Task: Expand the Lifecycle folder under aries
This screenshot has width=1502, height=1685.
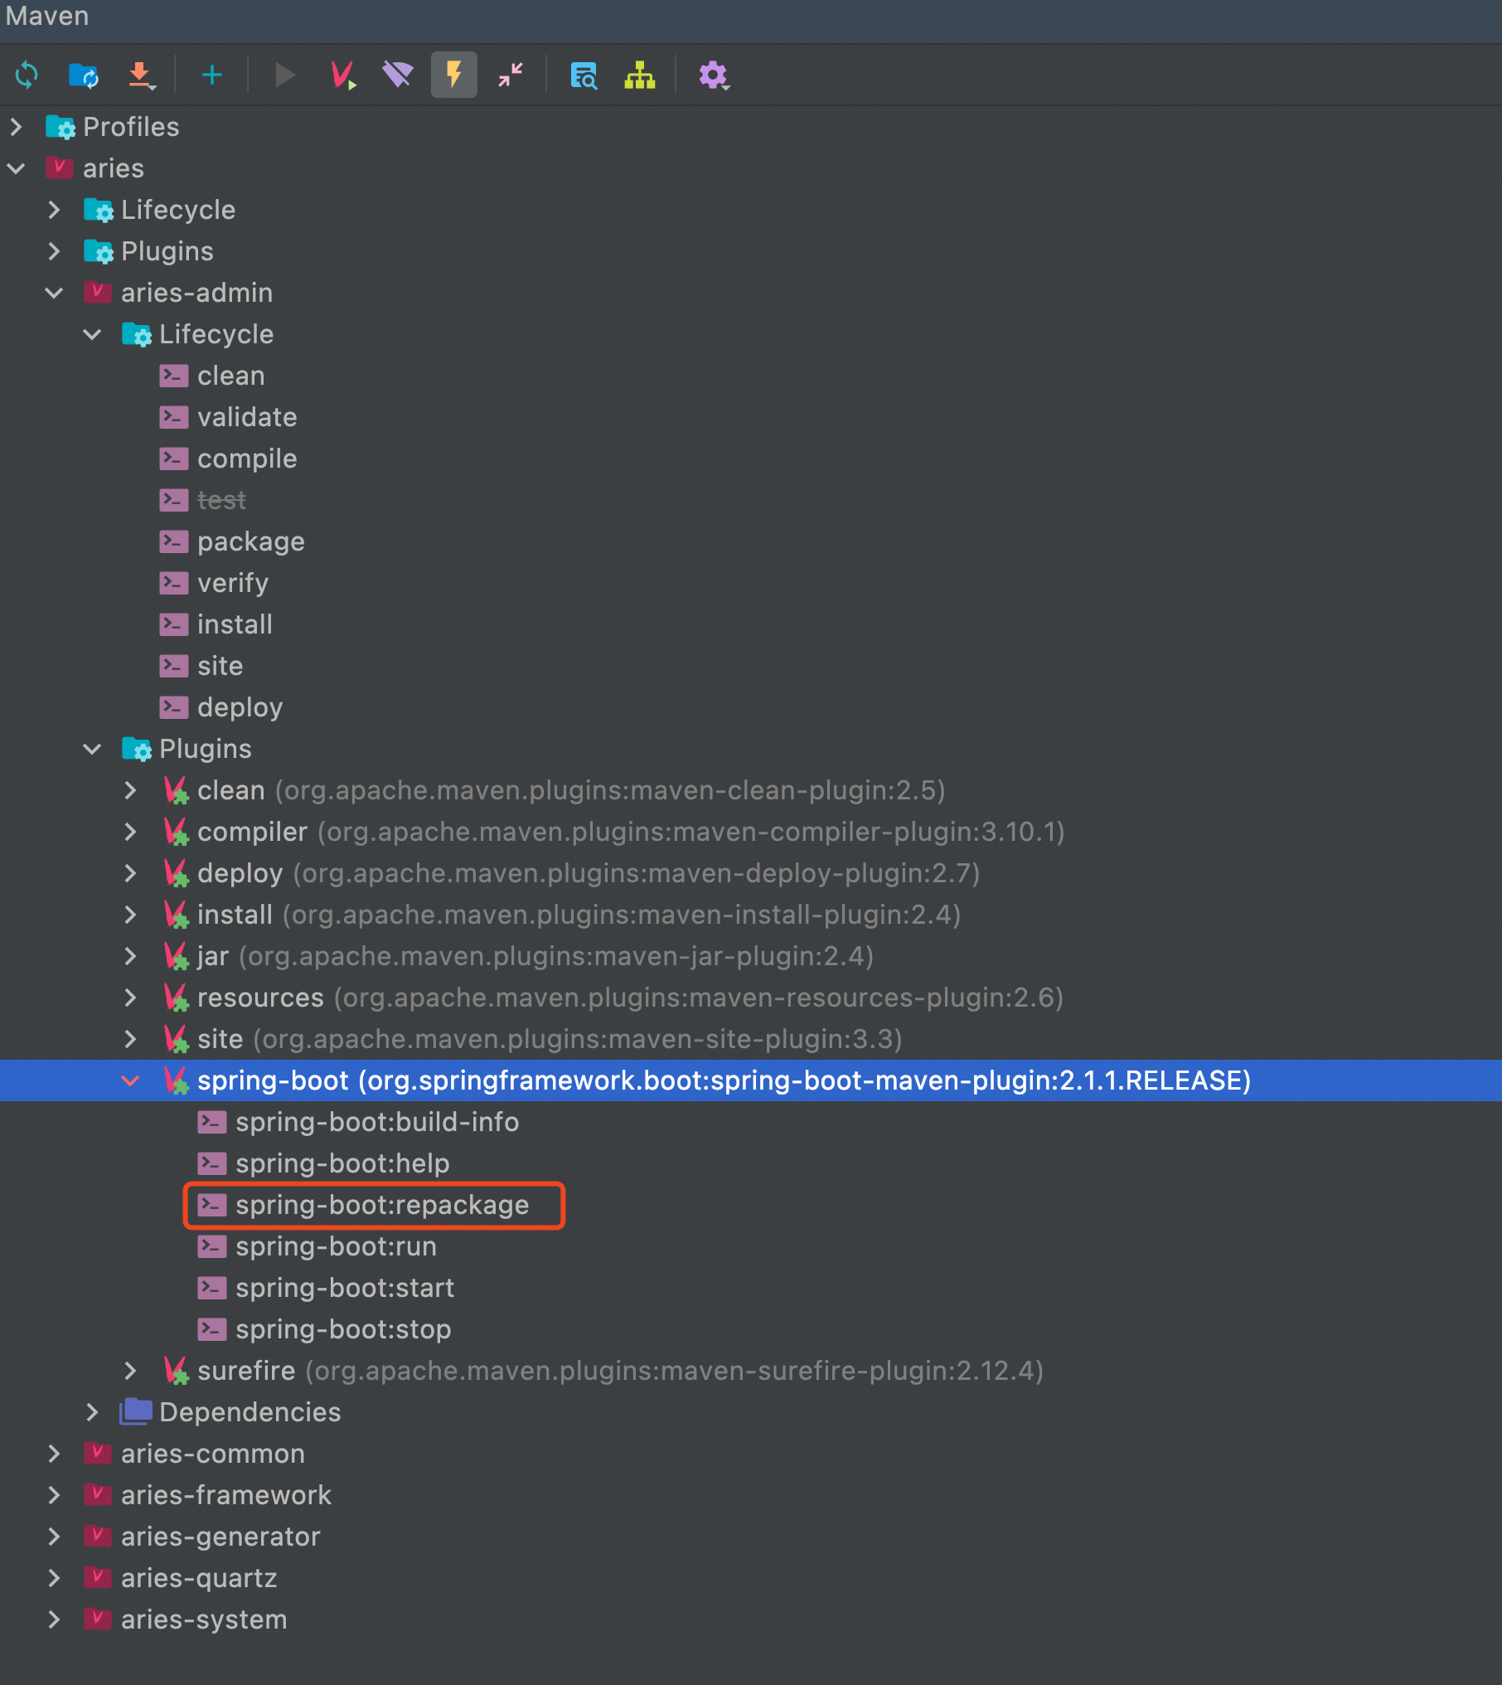Action: point(54,210)
